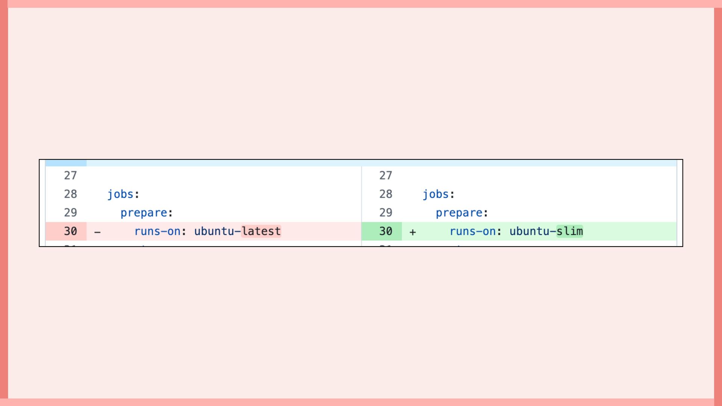Click the plus marker on added line 30
This screenshot has width=722, height=406.
coord(413,232)
